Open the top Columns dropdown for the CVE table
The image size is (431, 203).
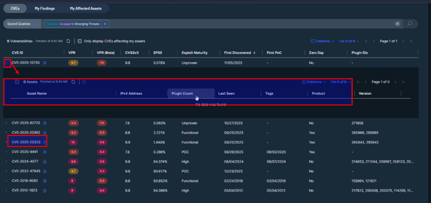point(322,41)
